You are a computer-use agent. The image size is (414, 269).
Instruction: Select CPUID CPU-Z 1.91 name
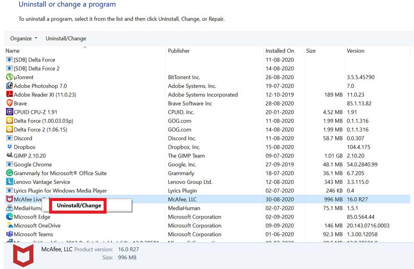35,112
